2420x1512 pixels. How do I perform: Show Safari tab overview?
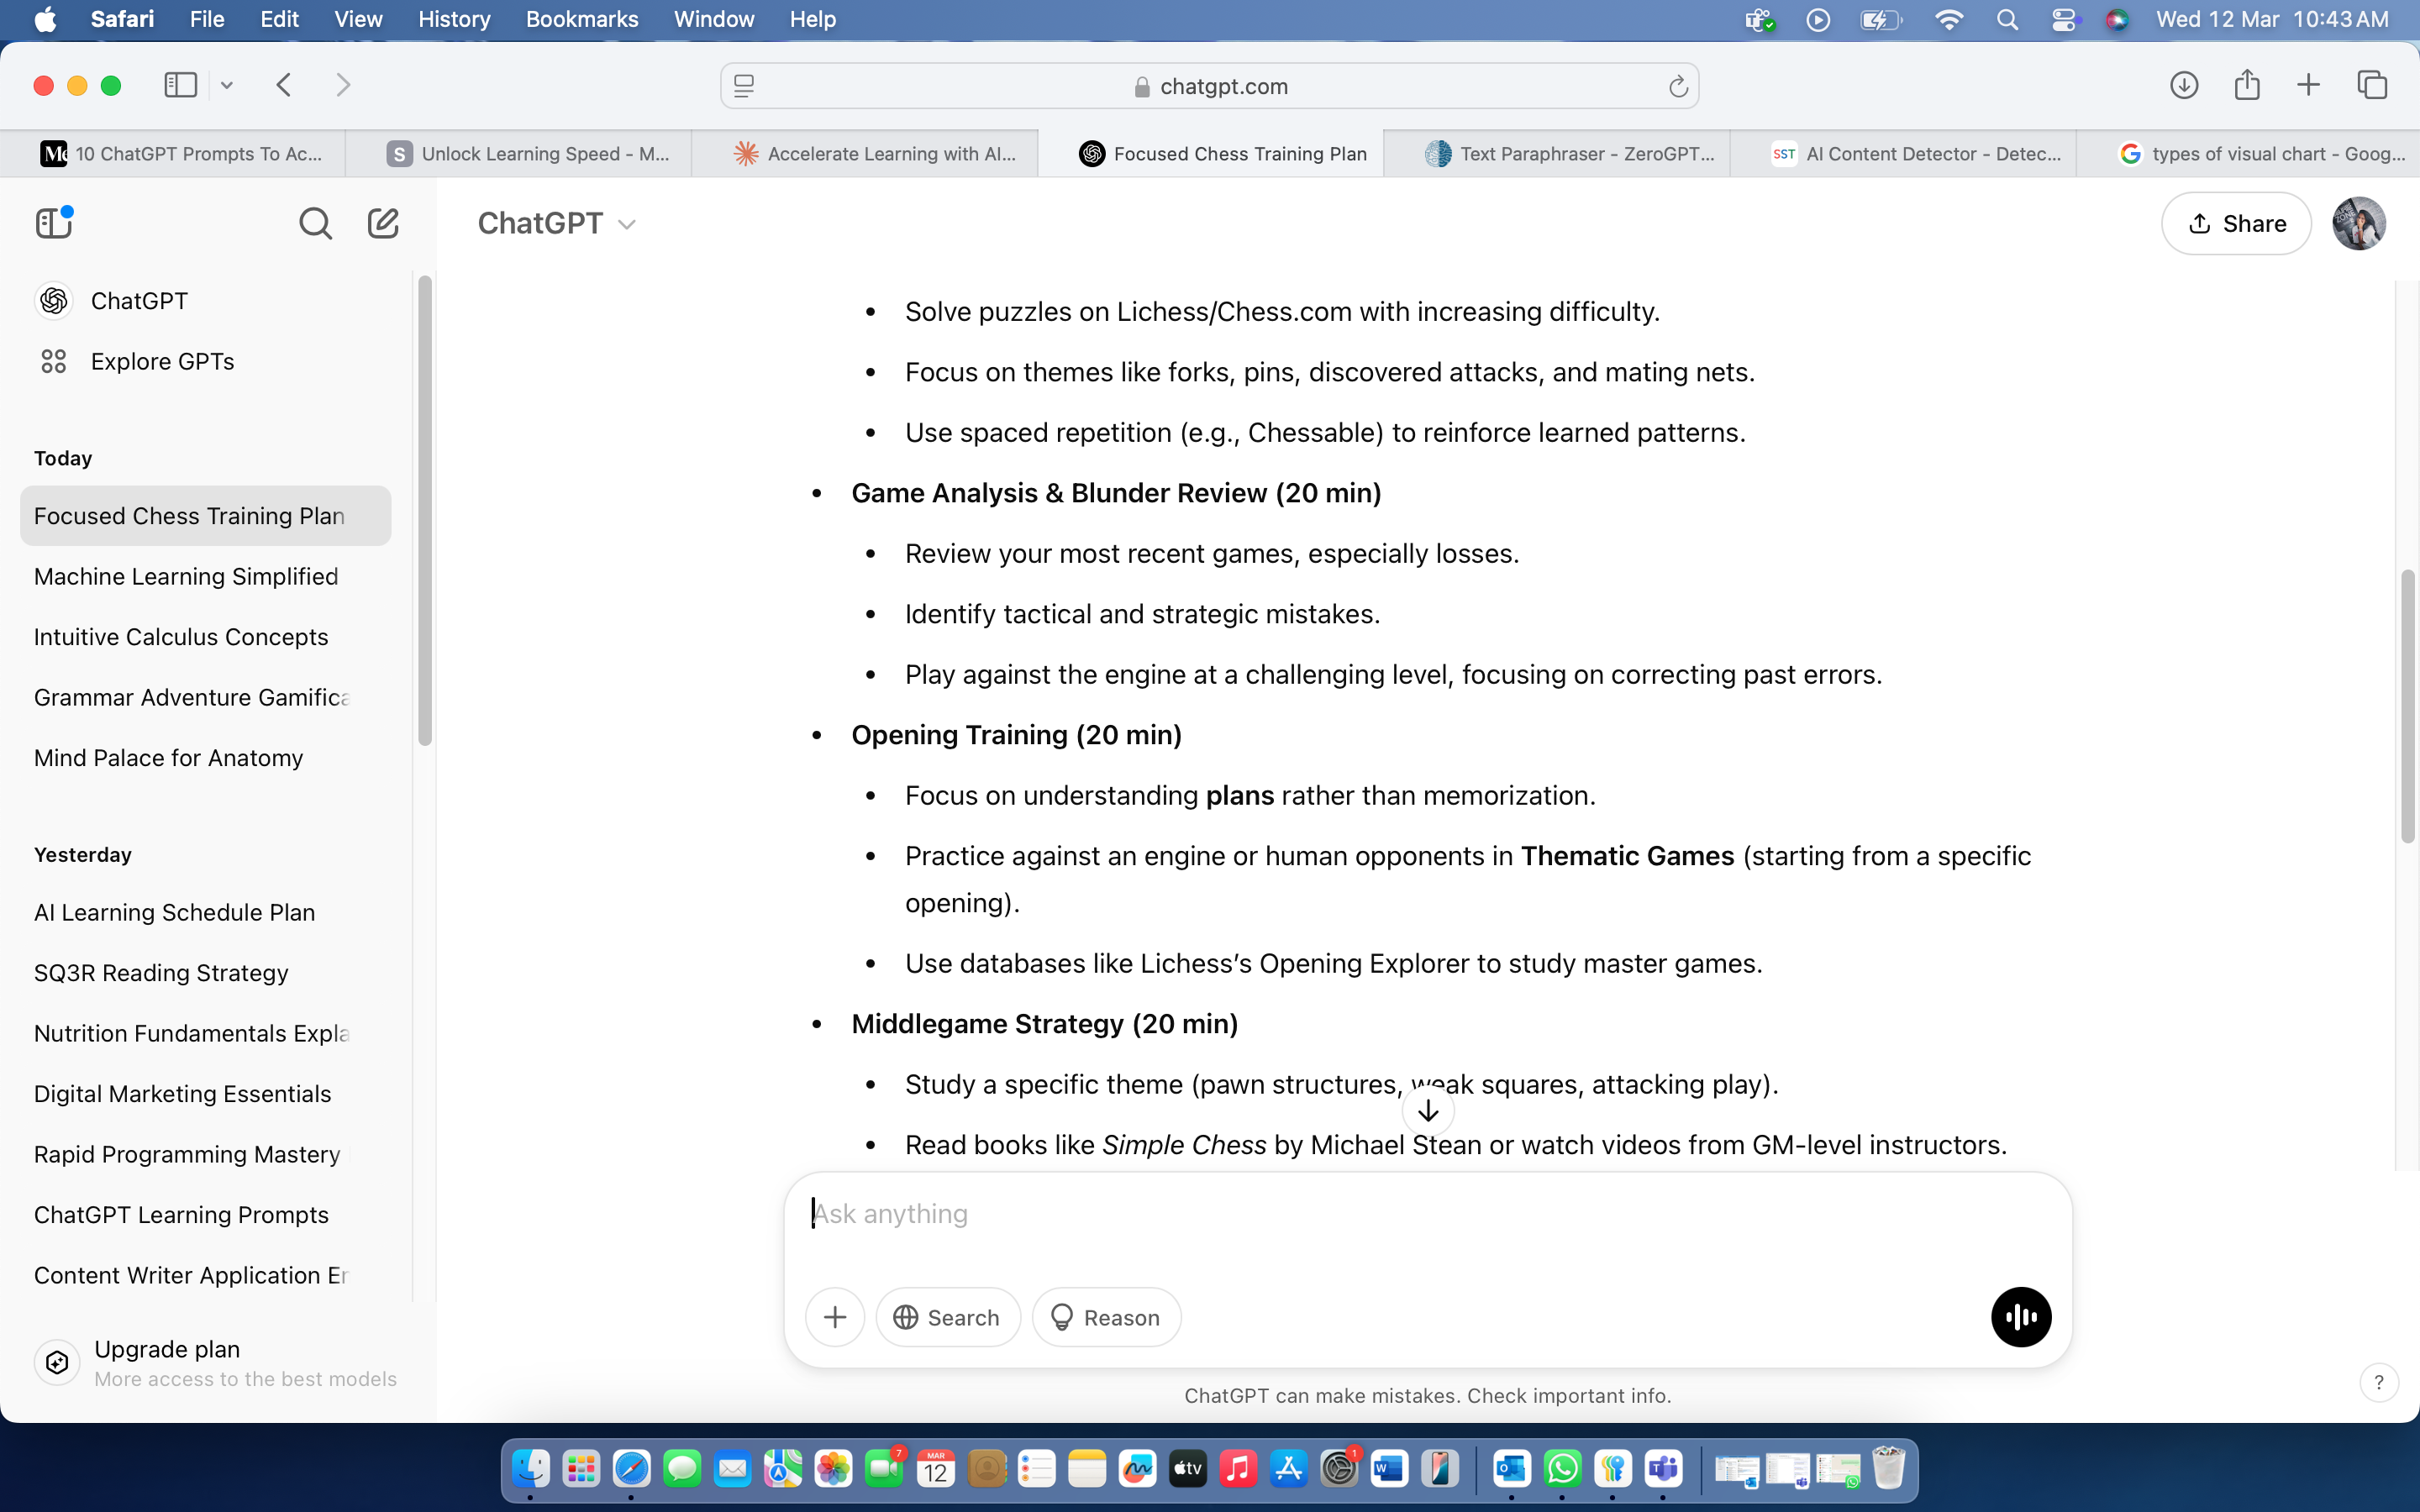pos(2372,85)
